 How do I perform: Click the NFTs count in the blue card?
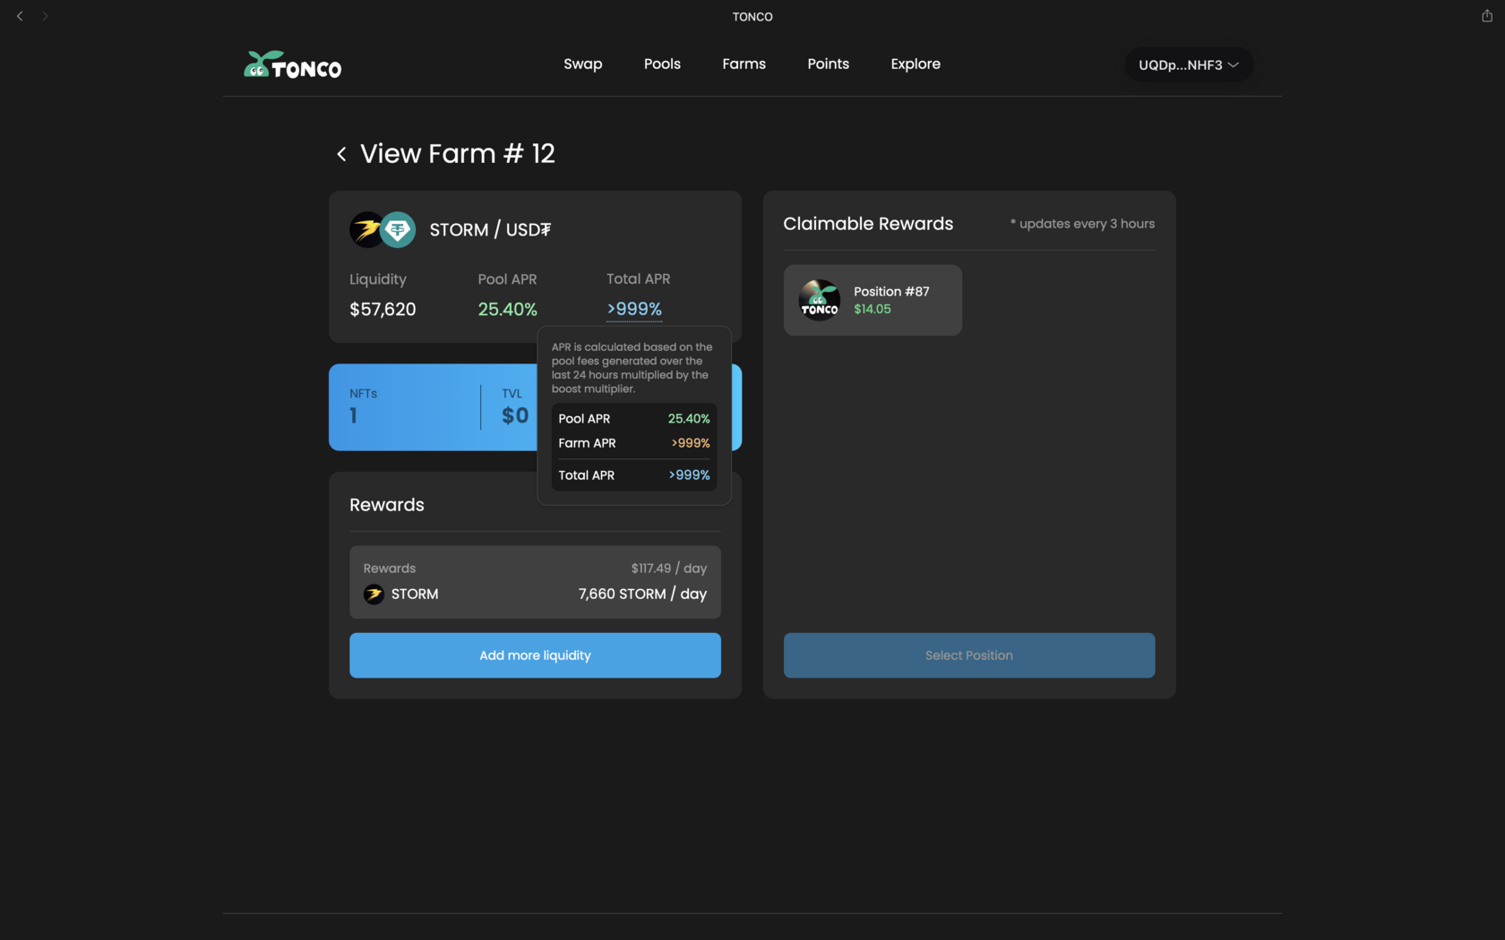pyautogui.click(x=354, y=415)
